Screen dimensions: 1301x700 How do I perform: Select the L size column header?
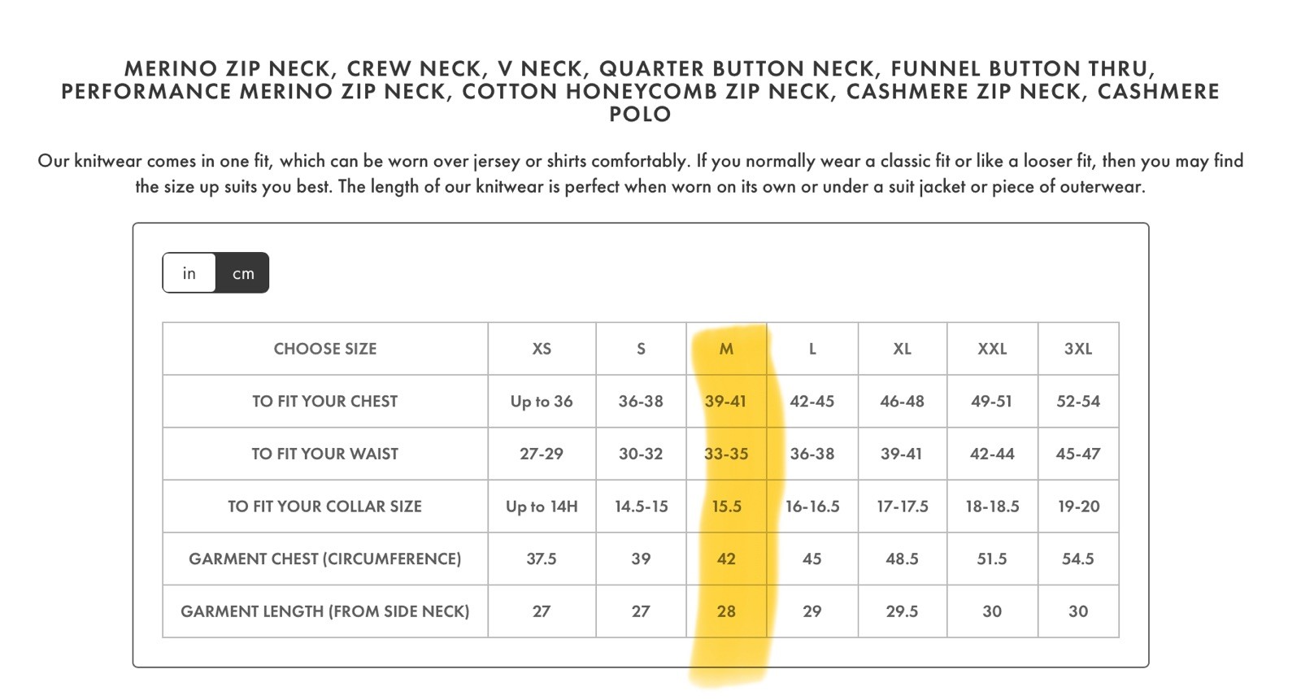pos(812,349)
